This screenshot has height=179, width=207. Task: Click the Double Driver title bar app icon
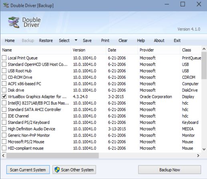click(x=6, y=5)
